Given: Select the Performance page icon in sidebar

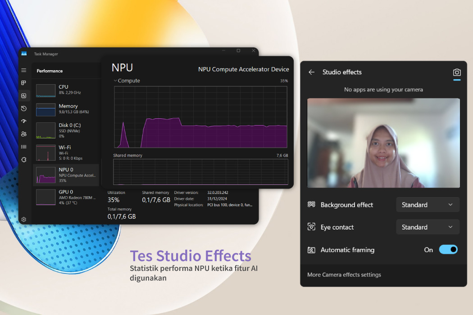Looking at the screenshot, I should 24,96.
